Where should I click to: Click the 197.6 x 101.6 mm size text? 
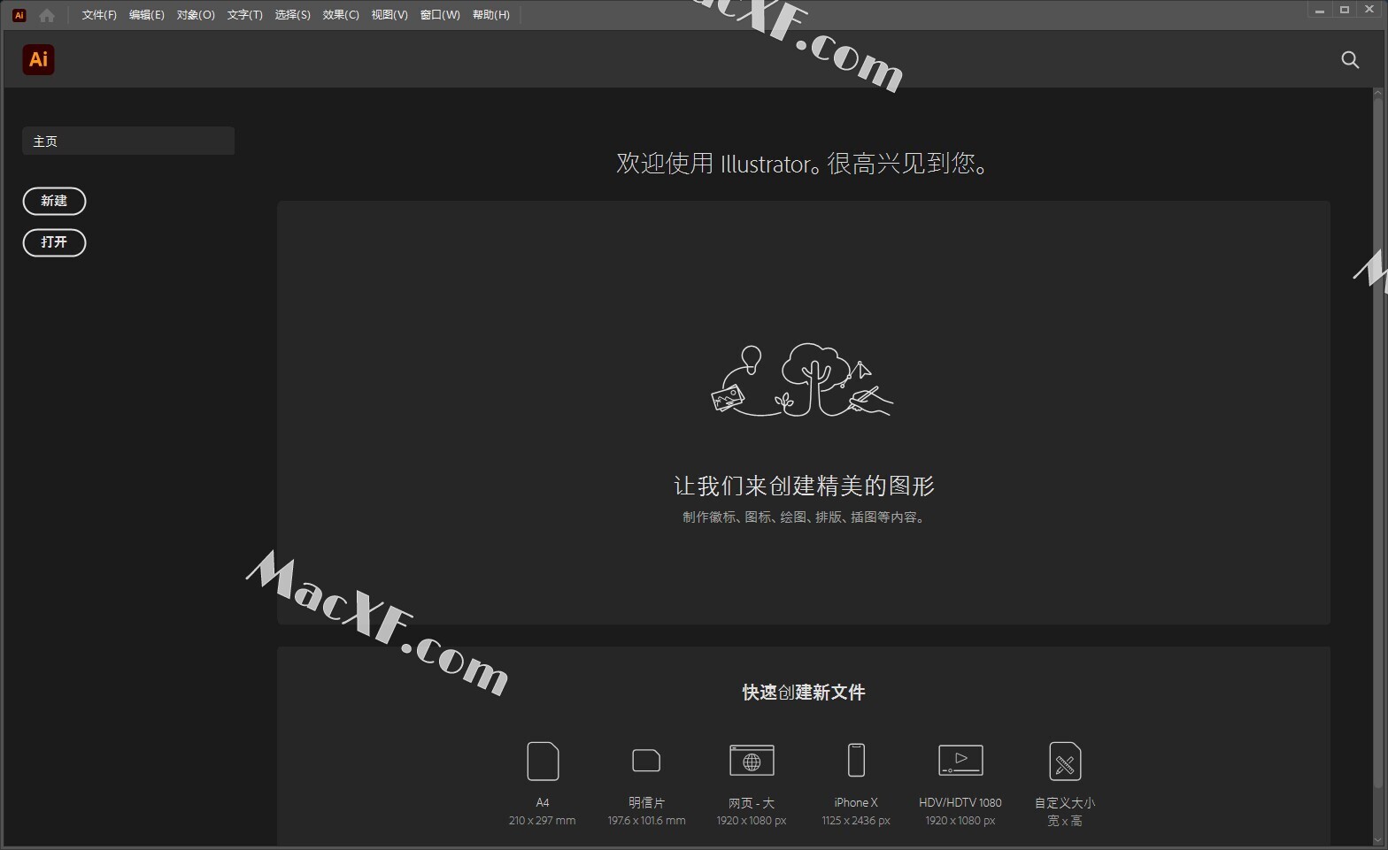(646, 821)
